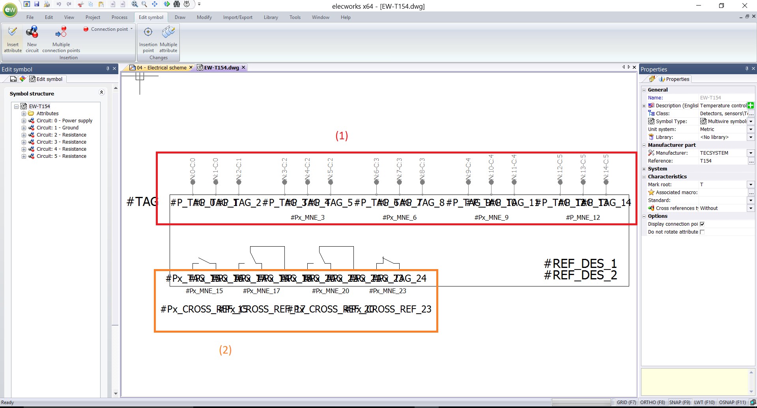Click the Save icon in quick access toolbar
Screen dimensions: 757x408
pyautogui.click(x=37, y=4)
